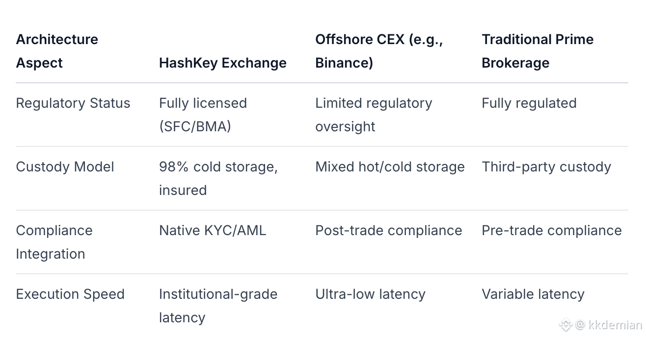
Task: Click the Execution Speed row label
Action: coord(70,294)
